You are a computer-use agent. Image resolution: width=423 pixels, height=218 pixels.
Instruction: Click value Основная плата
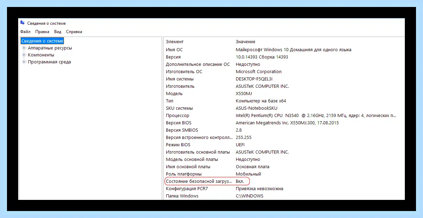(253, 167)
